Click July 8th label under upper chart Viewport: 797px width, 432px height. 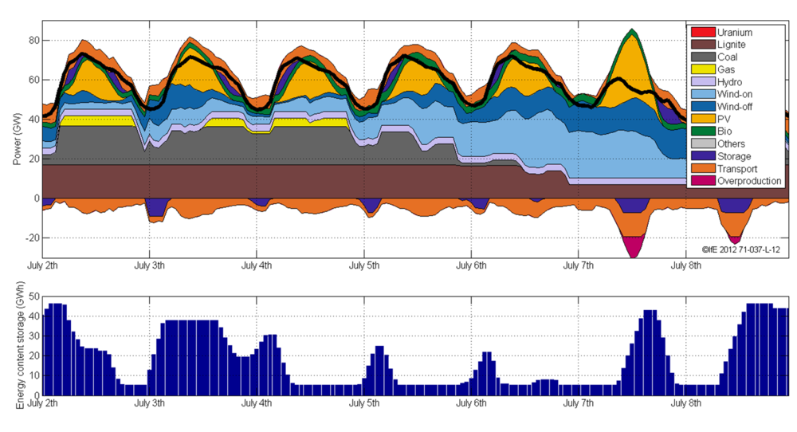(685, 265)
